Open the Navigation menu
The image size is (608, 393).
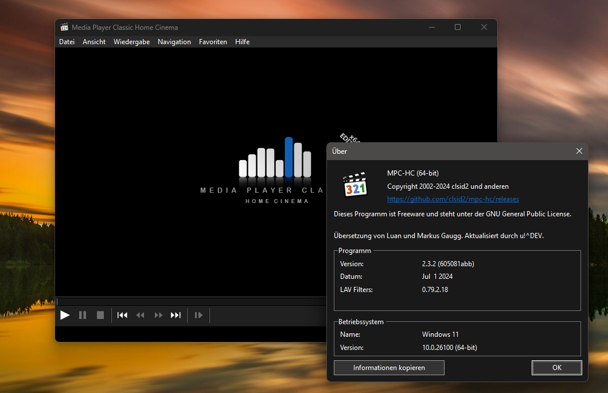pos(174,41)
